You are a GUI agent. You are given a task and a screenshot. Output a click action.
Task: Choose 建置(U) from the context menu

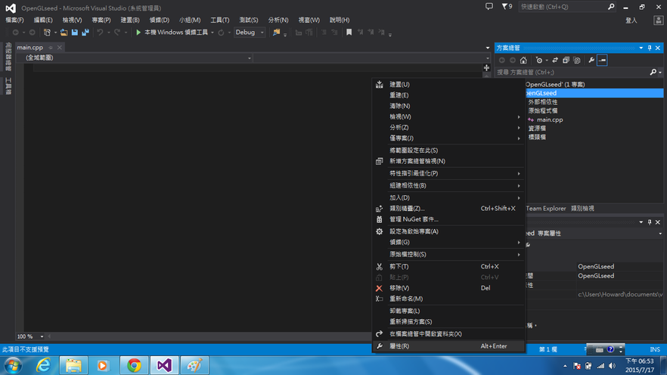(x=448, y=85)
